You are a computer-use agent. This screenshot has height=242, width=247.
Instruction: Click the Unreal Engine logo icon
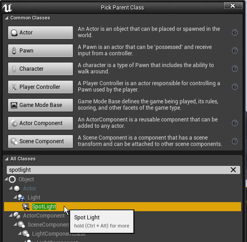pos(7,8)
